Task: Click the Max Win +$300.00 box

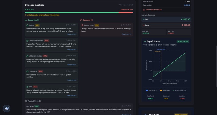Action: [153, 32]
